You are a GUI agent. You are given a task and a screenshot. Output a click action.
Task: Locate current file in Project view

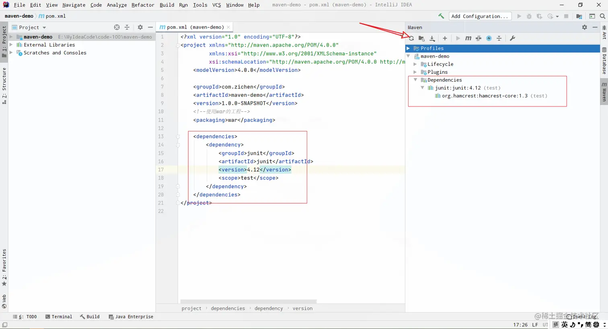pos(117,27)
